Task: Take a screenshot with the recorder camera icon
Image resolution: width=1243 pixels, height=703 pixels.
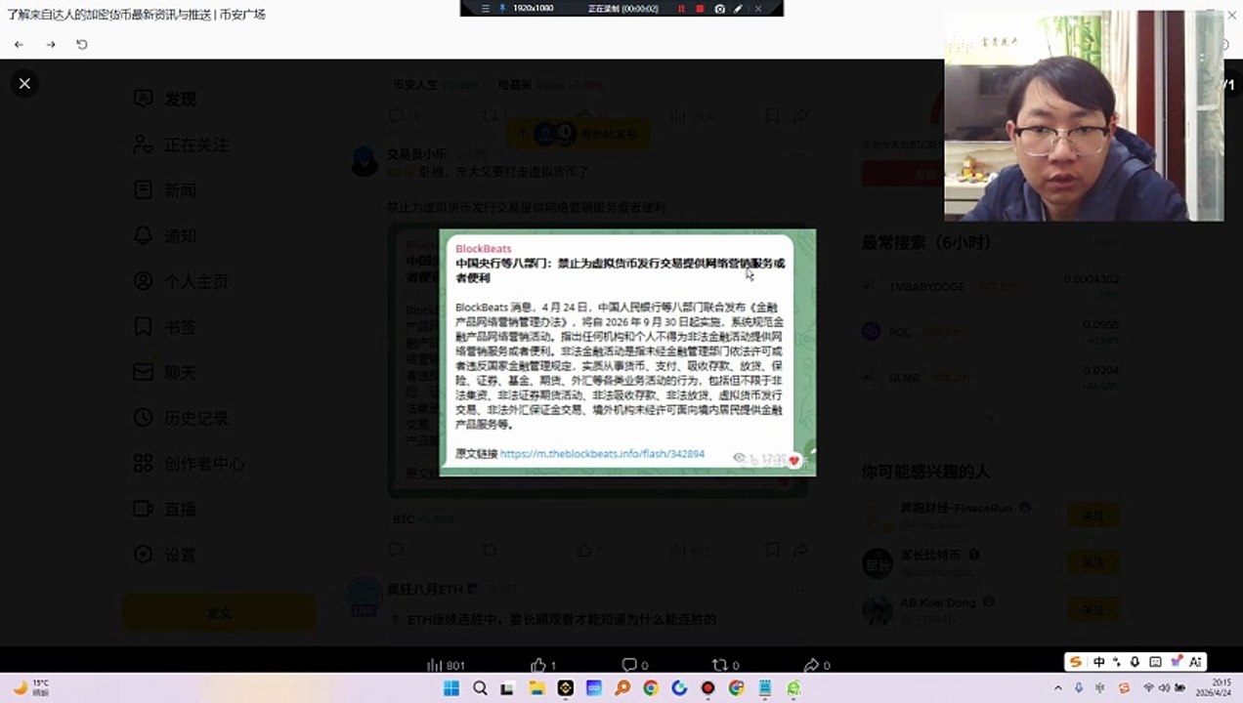Action: [720, 8]
